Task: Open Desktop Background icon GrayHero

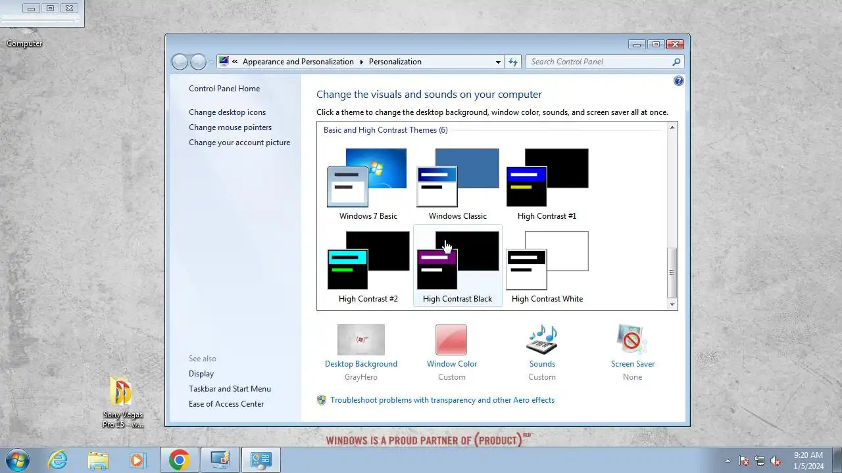Action: pos(361,340)
